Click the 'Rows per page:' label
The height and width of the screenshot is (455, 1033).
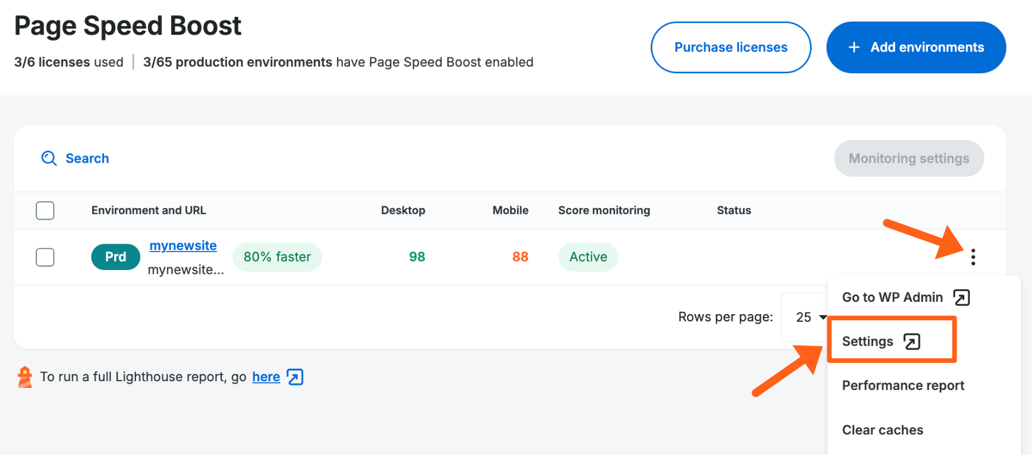coord(726,317)
